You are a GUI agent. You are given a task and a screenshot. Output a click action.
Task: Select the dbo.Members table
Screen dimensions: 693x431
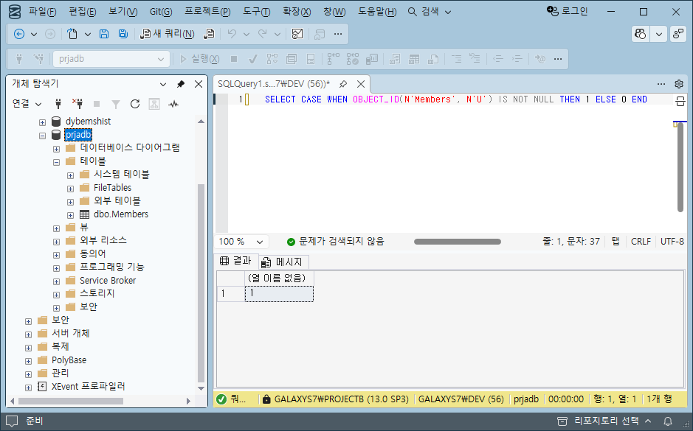pos(120,214)
